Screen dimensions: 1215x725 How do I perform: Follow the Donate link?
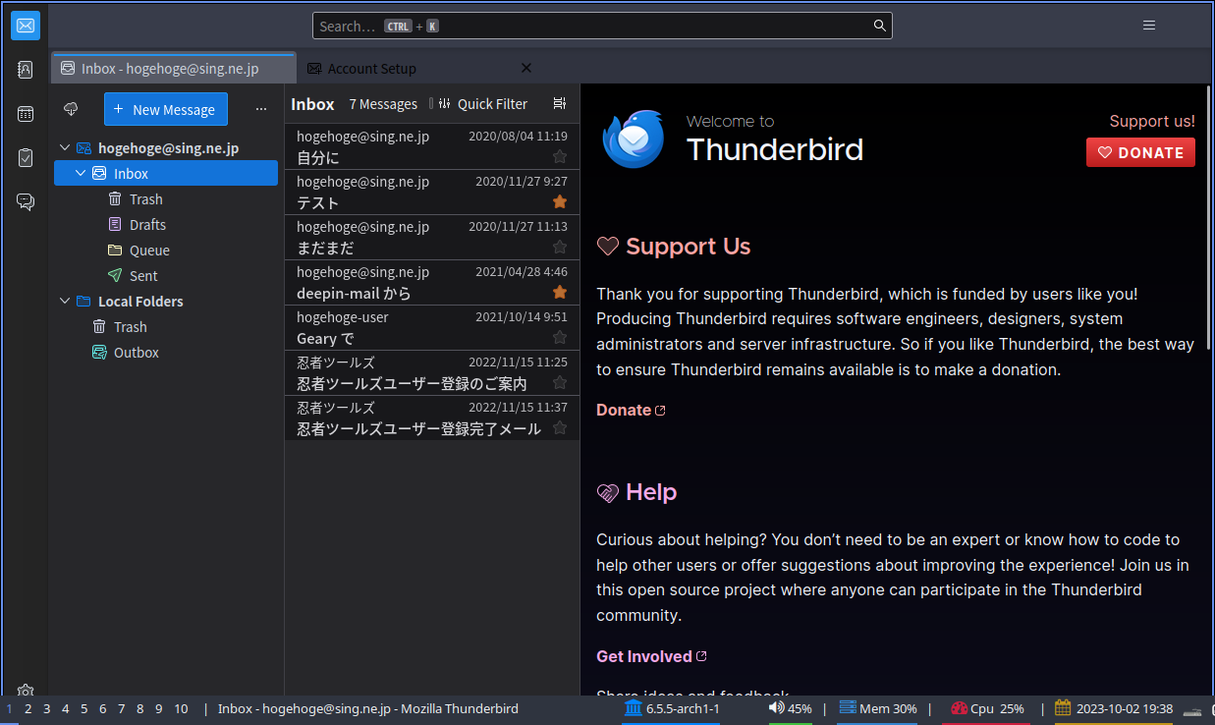pos(631,410)
